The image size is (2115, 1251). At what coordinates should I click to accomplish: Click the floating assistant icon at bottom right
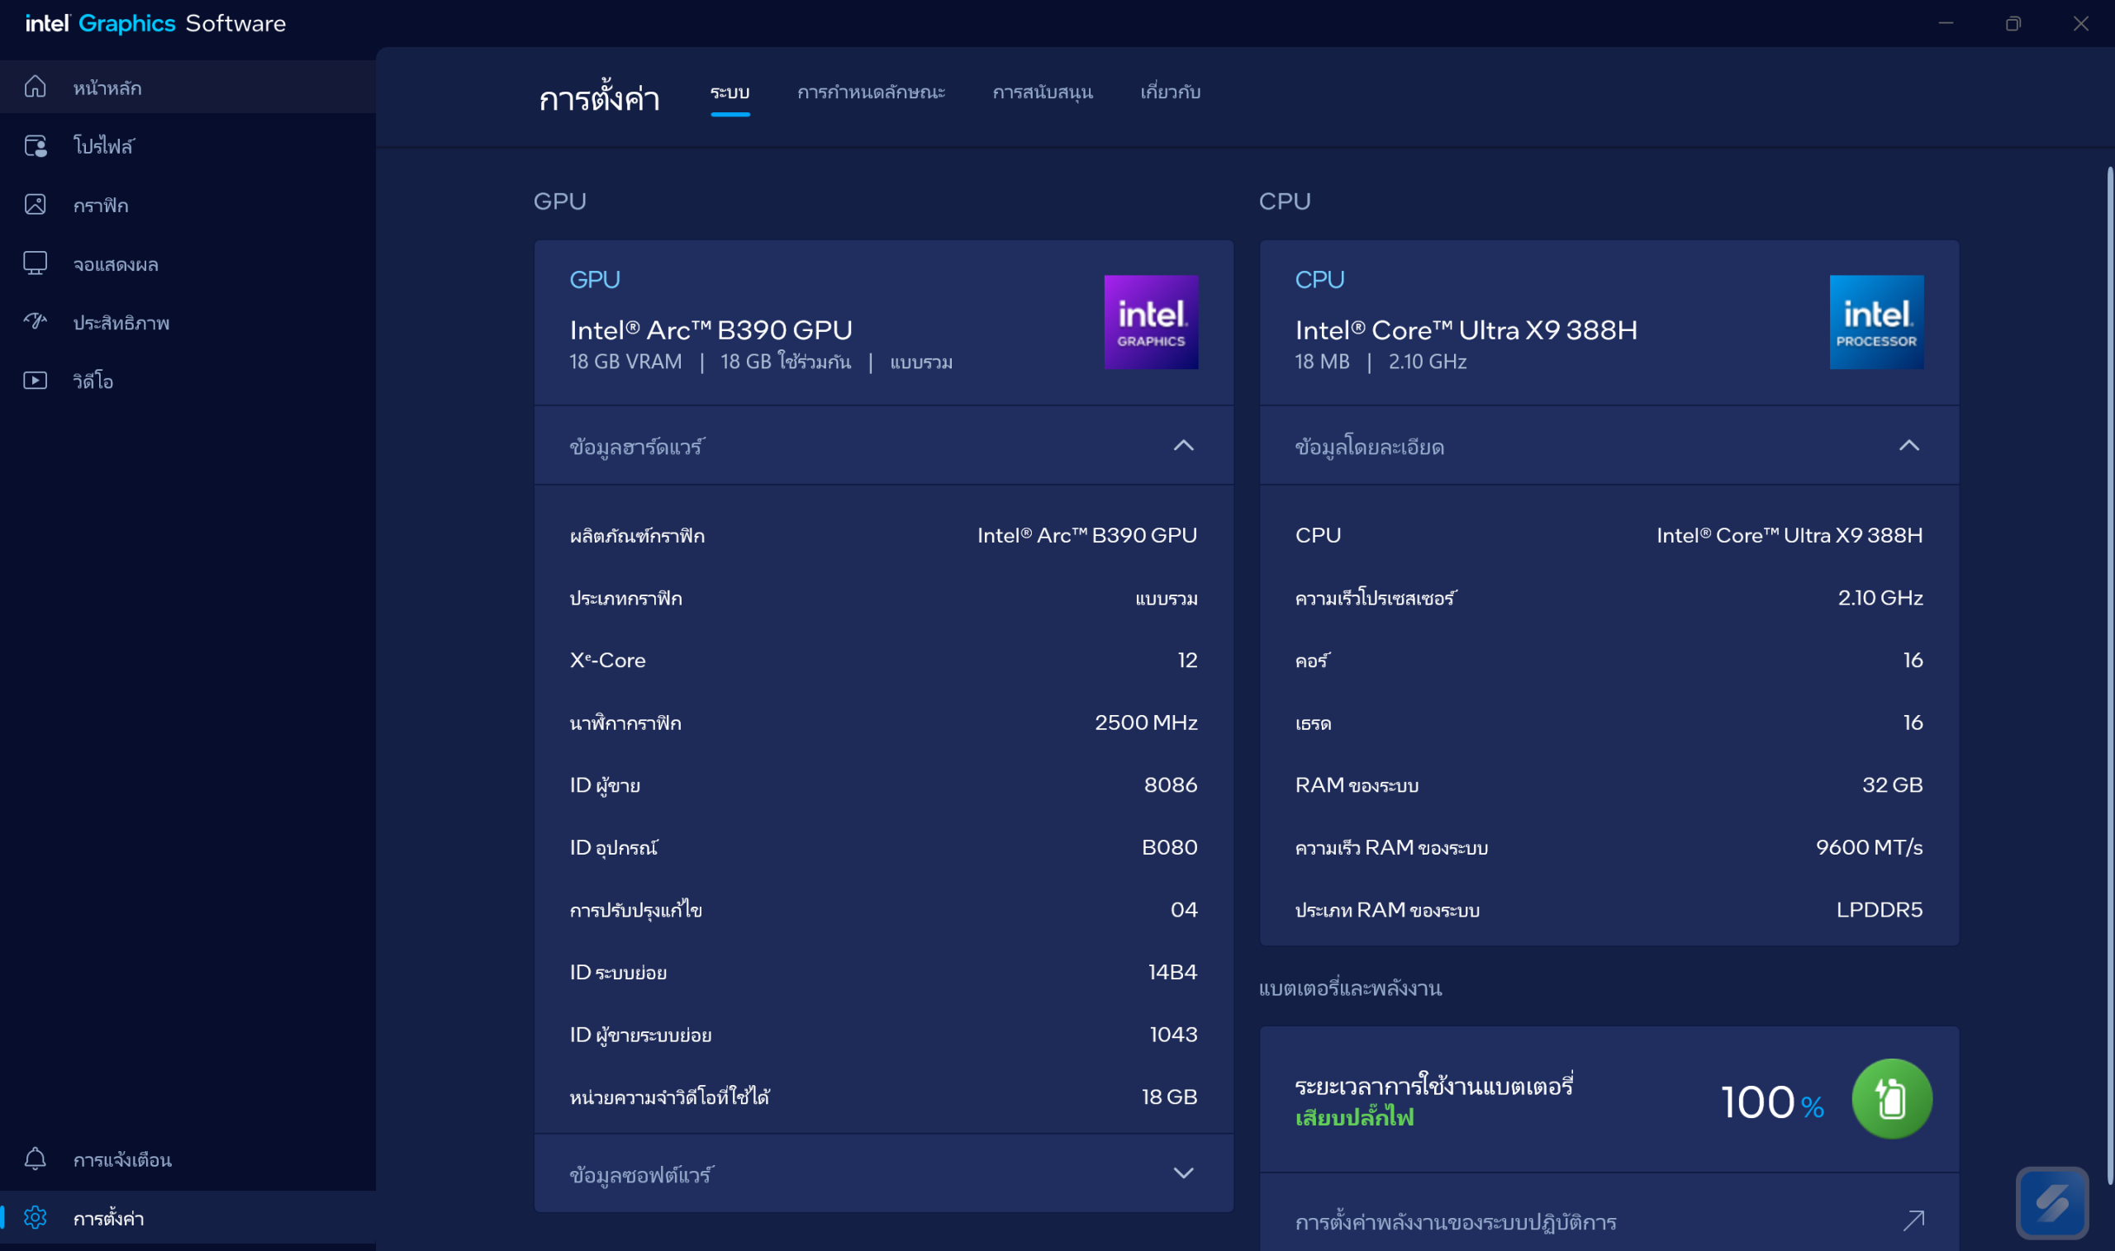(2051, 1204)
